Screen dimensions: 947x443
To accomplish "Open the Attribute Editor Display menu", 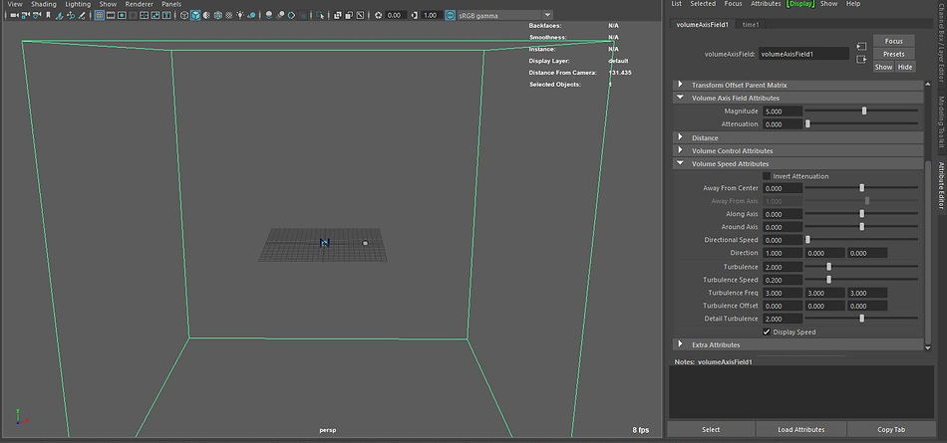I will pyautogui.click(x=800, y=4).
